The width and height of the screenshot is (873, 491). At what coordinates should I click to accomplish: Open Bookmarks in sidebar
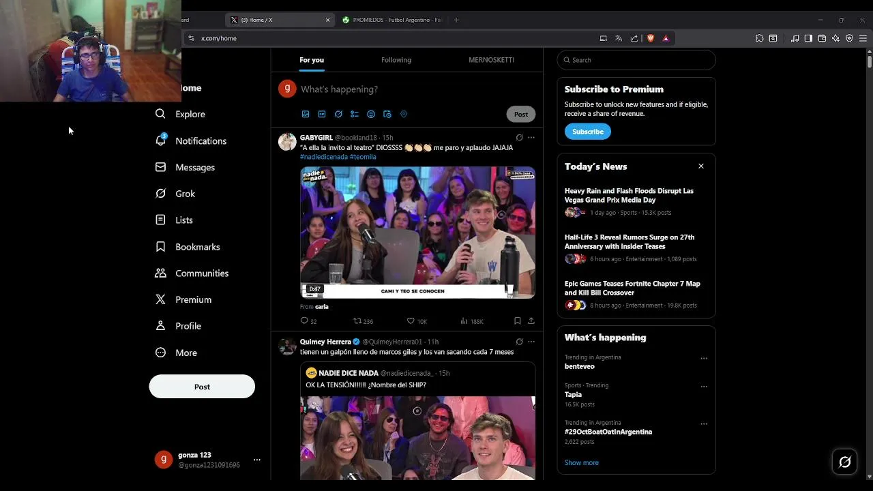[x=188, y=247]
